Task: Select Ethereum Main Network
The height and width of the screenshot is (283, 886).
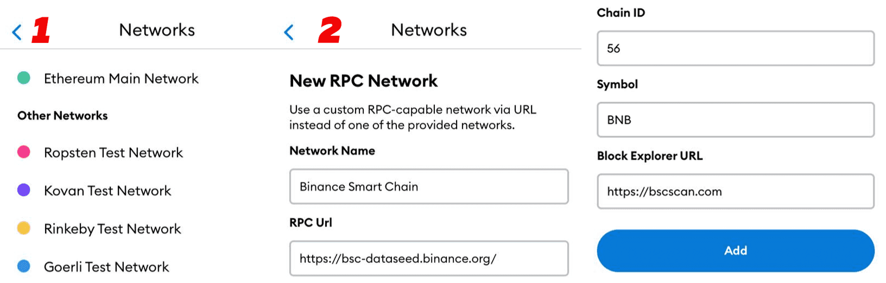Action: tap(121, 79)
